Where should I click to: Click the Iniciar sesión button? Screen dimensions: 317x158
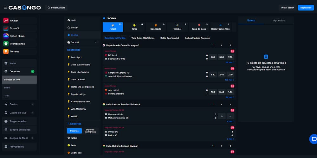[288, 8]
